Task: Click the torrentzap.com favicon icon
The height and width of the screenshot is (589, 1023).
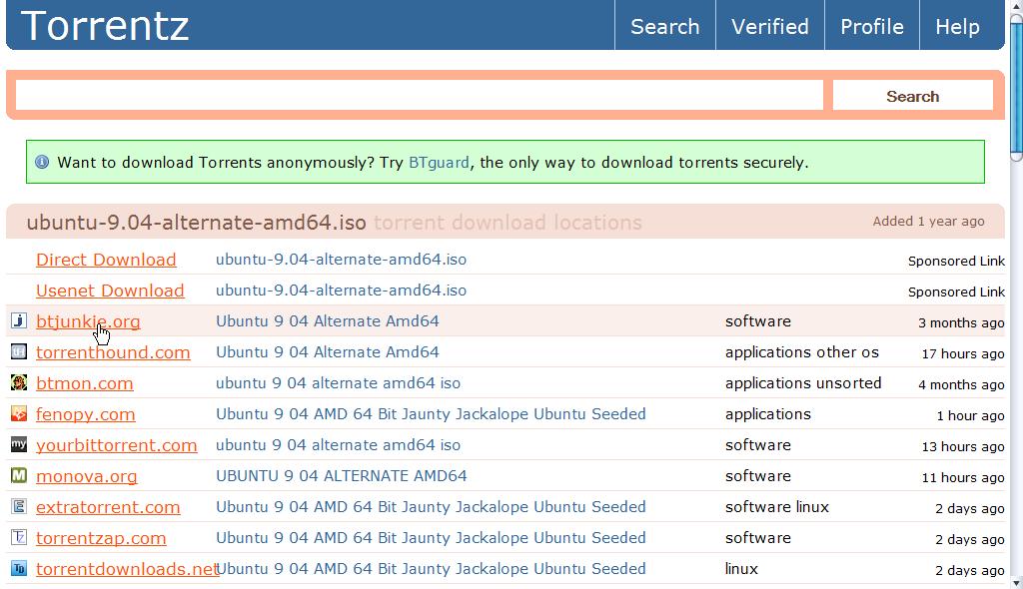Action: click(18, 538)
